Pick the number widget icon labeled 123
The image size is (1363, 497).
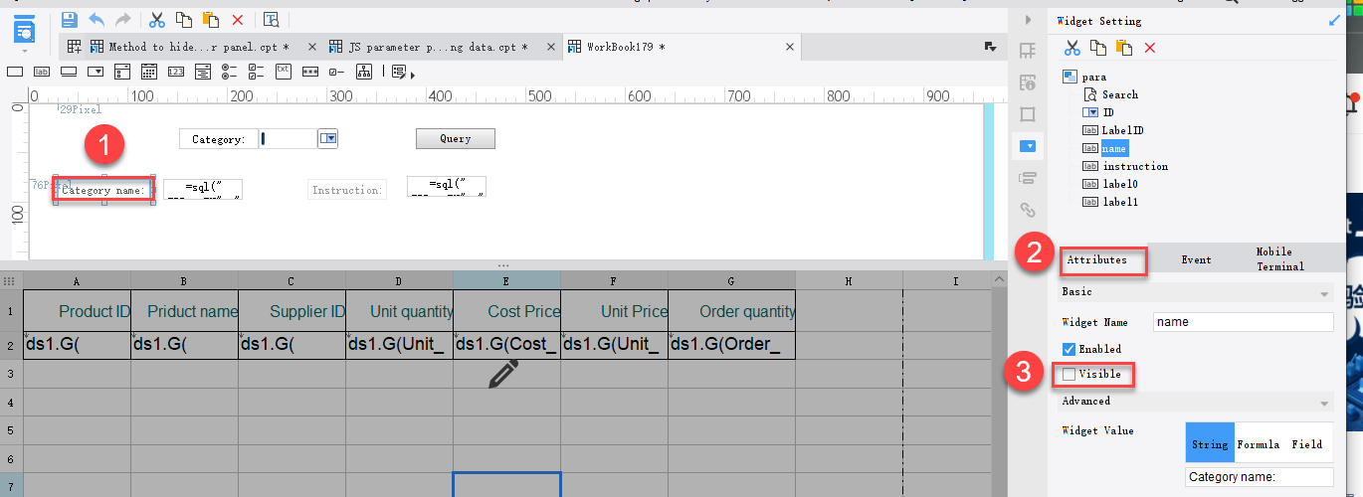pyautogui.click(x=175, y=72)
